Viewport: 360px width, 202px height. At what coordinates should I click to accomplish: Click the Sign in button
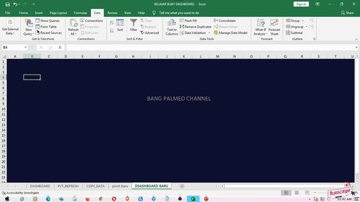[301, 4]
